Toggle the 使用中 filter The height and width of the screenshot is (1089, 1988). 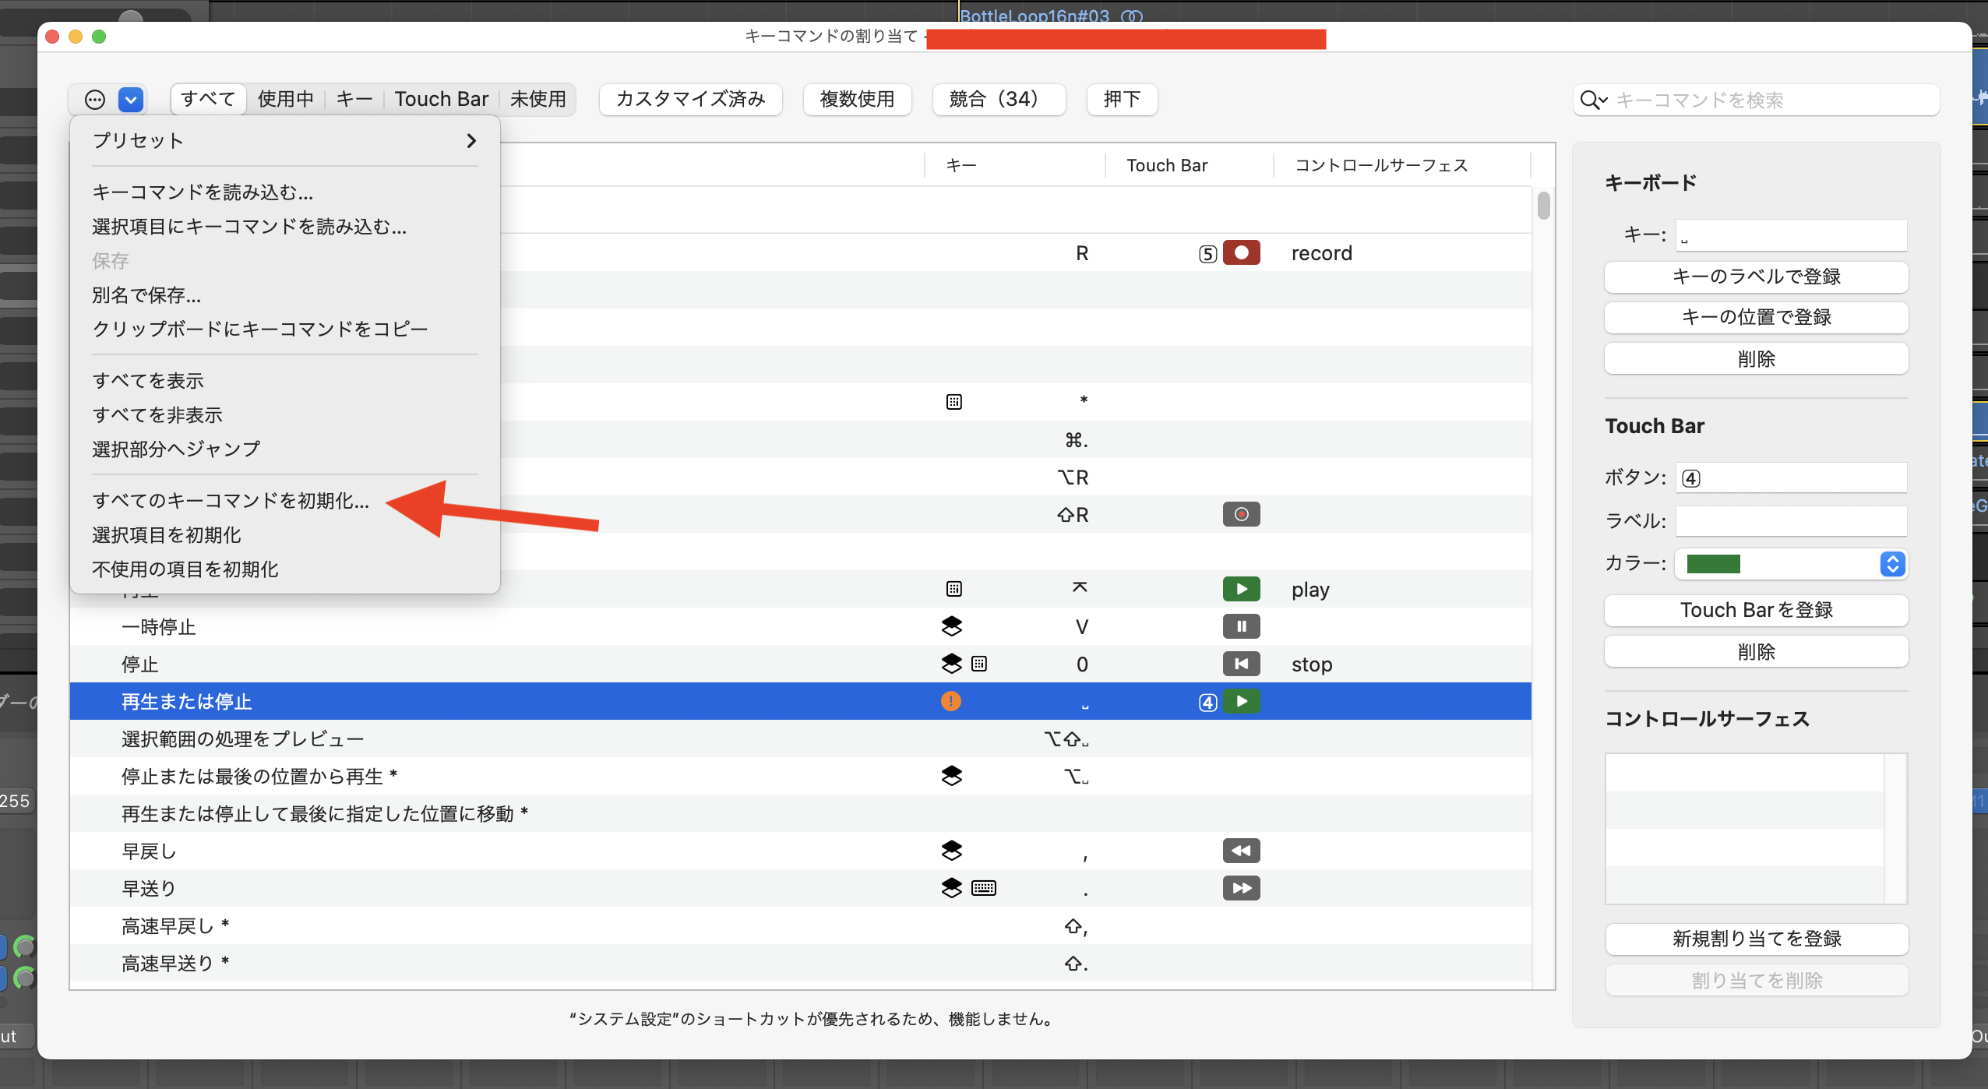click(x=285, y=100)
